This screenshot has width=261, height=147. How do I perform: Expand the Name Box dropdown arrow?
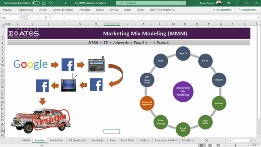[x=19, y=18]
